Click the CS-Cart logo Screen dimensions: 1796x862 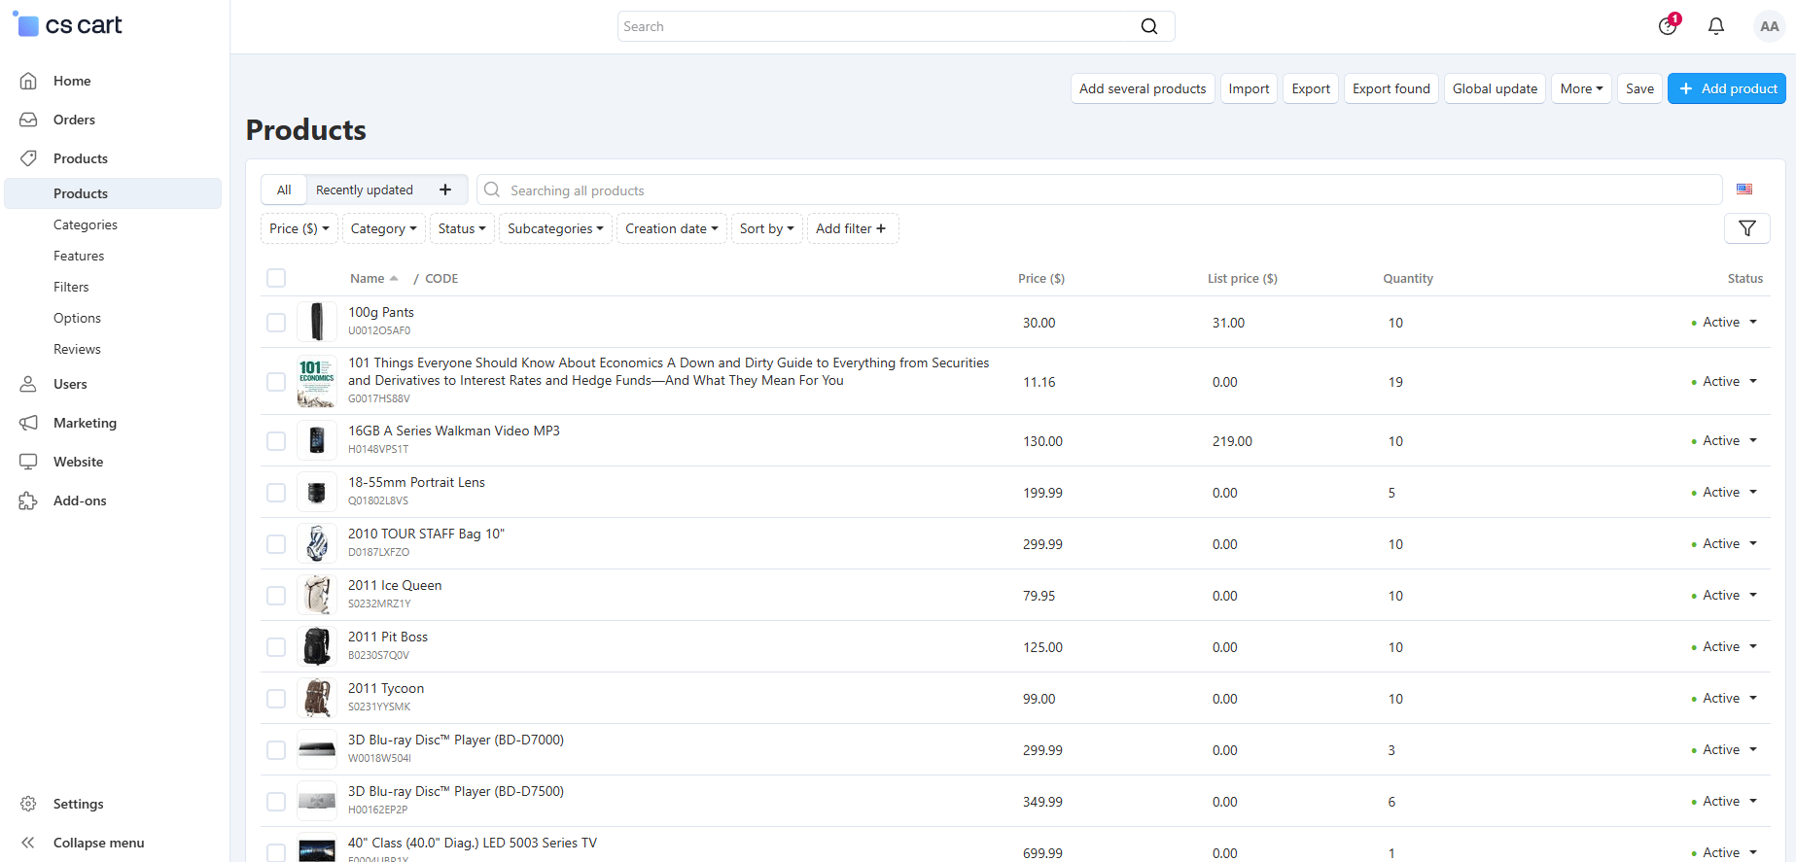[68, 25]
